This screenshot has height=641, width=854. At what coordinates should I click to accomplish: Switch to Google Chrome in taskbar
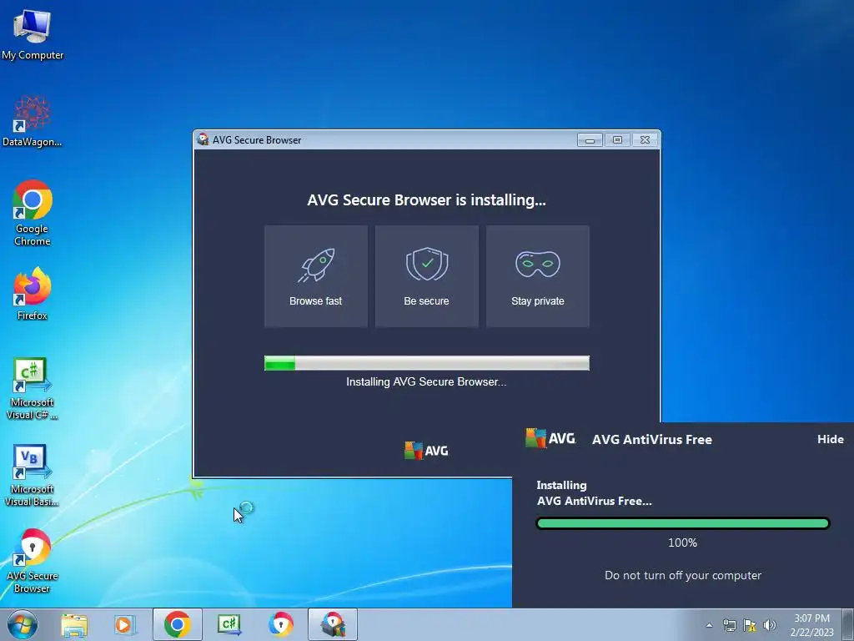(x=178, y=624)
